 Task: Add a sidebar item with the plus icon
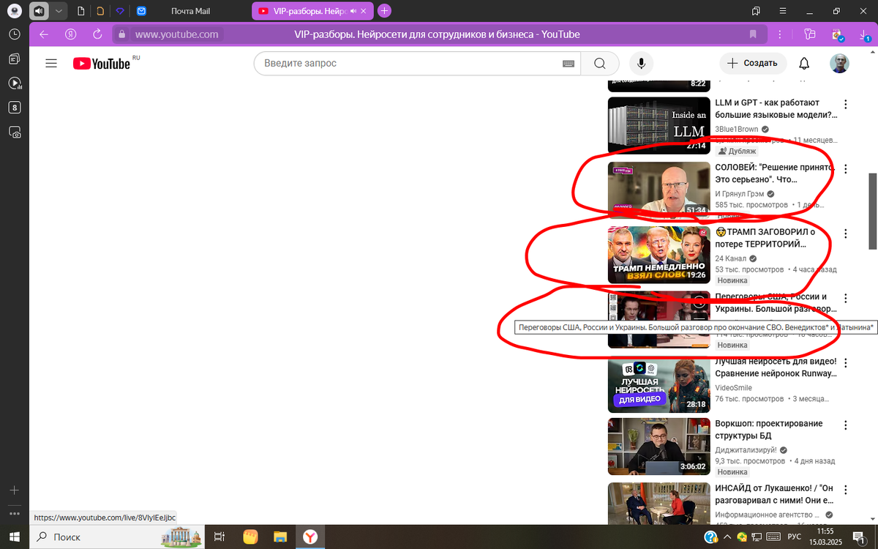pos(15,490)
